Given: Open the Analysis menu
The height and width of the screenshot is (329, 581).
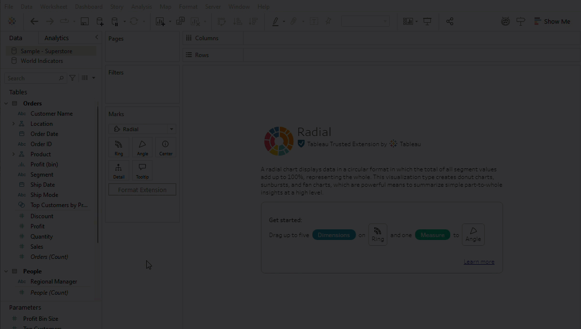Looking at the screenshot, I should [141, 7].
